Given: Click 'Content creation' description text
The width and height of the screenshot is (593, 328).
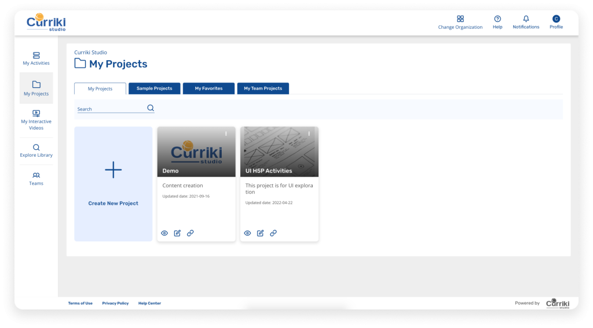Looking at the screenshot, I should (x=182, y=186).
